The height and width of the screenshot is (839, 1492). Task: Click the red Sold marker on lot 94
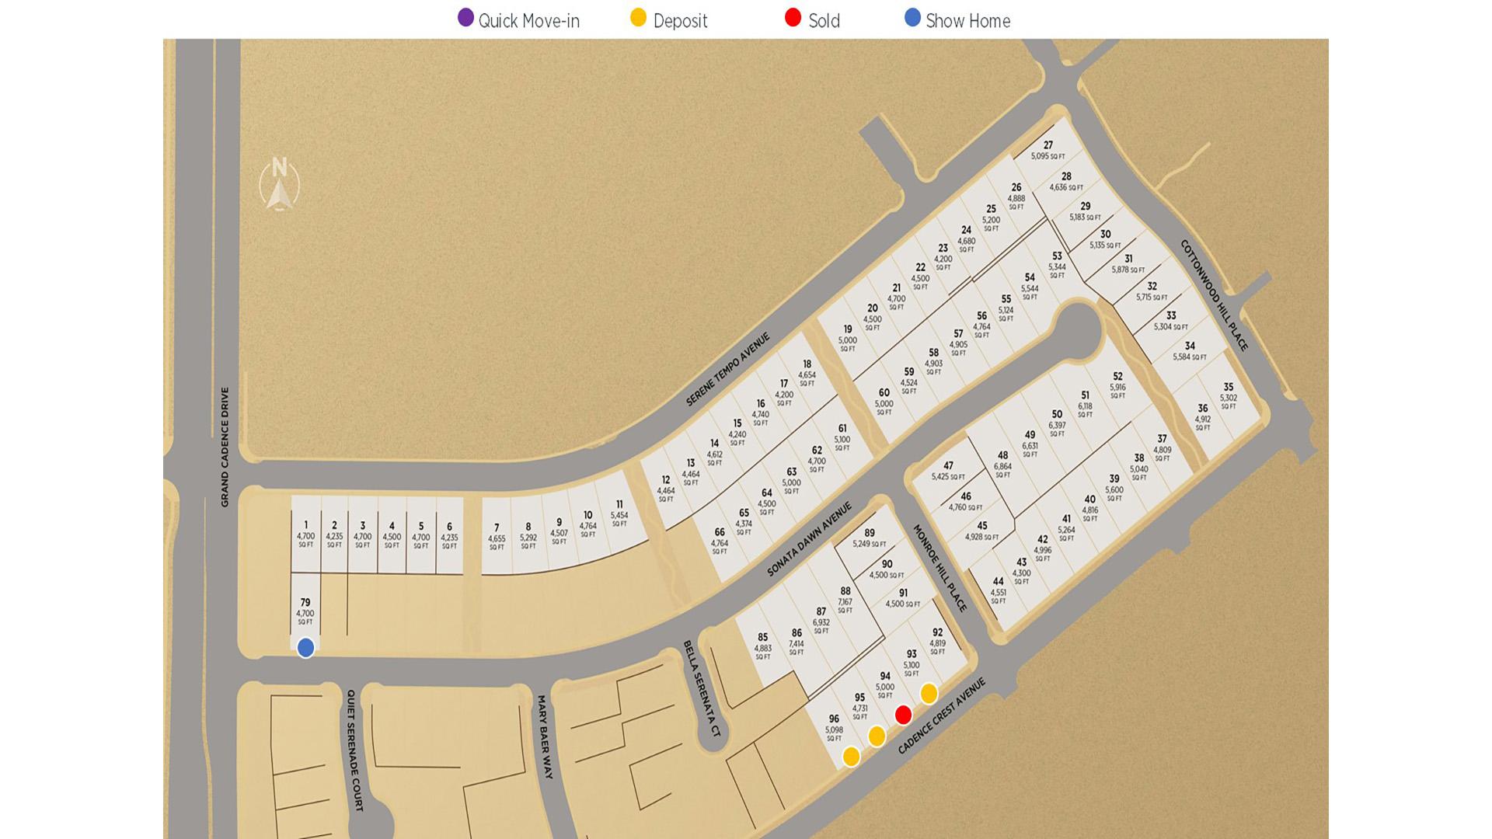(x=903, y=715)
